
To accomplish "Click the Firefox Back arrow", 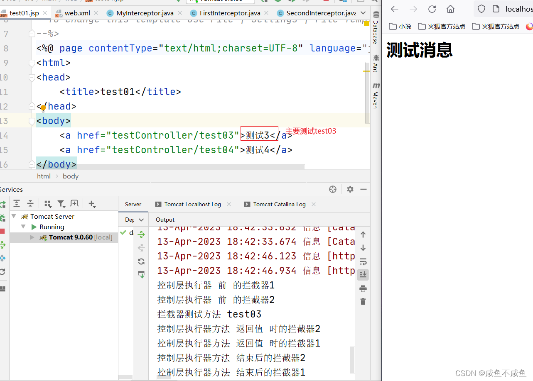I will coord(395,9).
